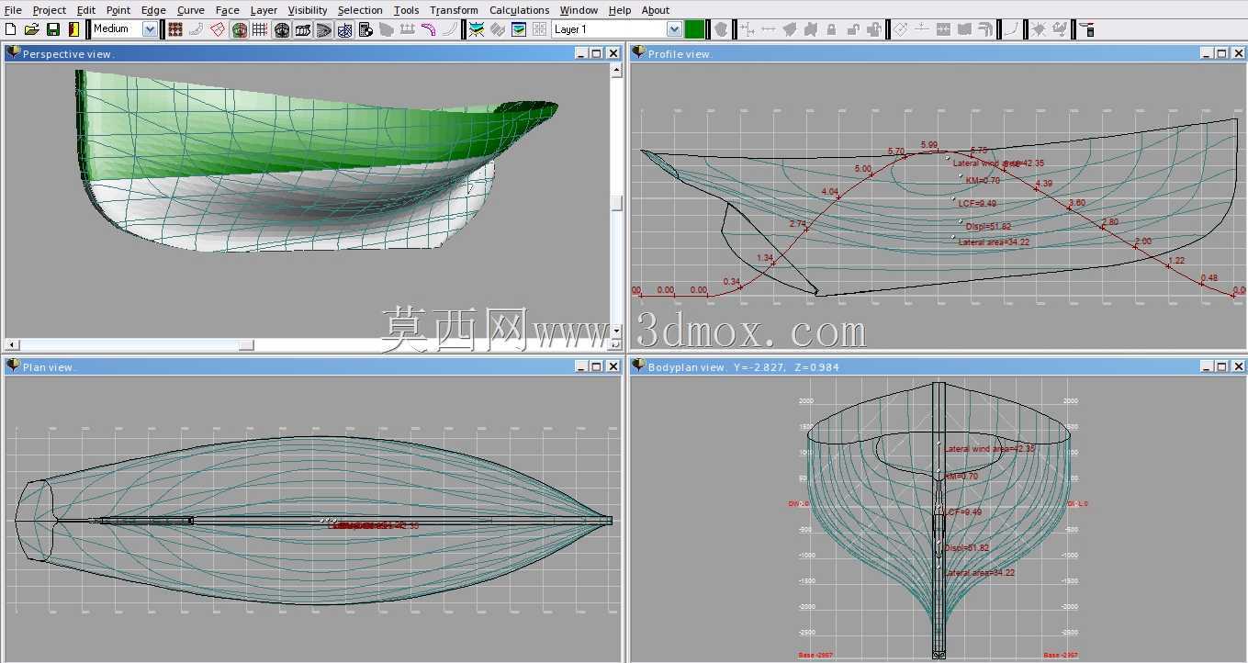Click the edge collapse icon with dashed rectangle
Screen dimensions: 1248x663
943,29
